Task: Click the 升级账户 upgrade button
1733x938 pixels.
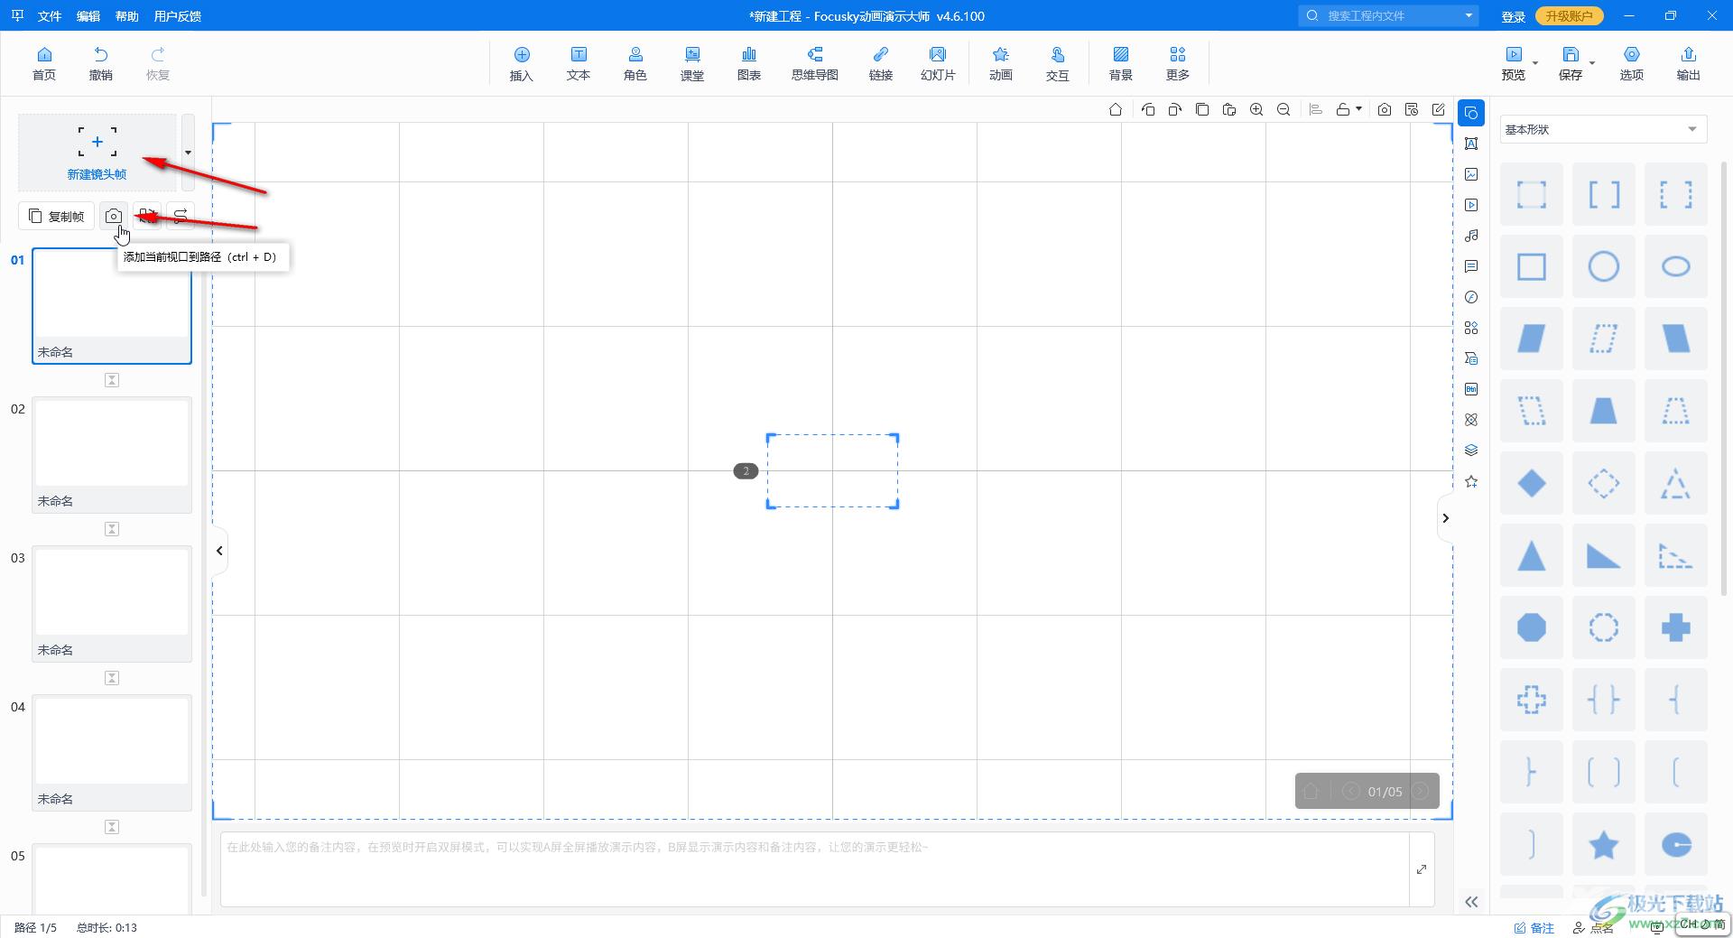Action: pos(1569,16)
